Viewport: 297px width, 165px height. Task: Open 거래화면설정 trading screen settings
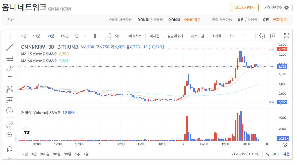pyautogui.click(x=276, y=7)
